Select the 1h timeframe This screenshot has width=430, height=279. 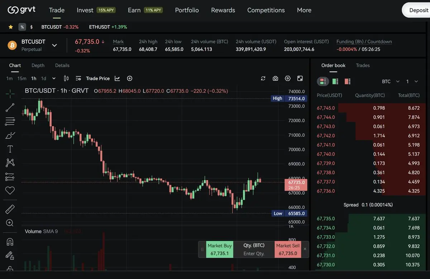34,78
